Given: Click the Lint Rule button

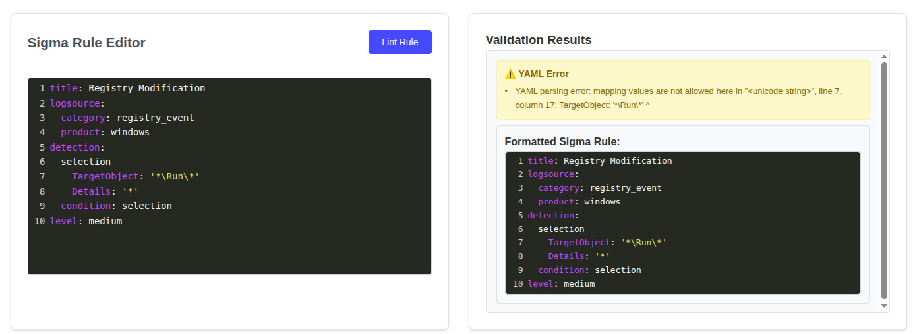Looking at the screenshot, I should click(x=400, y=42).
